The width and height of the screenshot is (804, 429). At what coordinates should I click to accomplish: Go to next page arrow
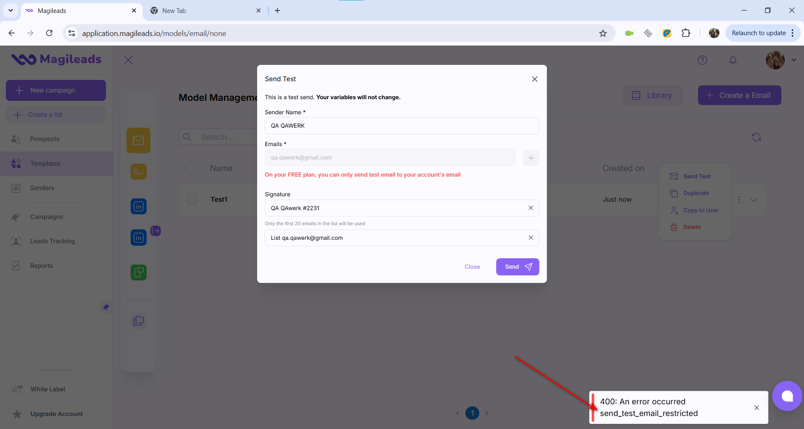click(x=487, y=413)
